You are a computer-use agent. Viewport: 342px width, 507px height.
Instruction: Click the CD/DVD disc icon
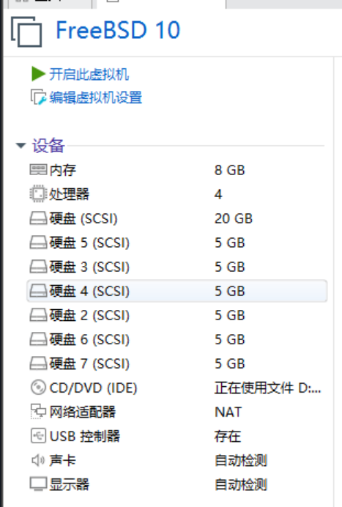tap(38, 388)
